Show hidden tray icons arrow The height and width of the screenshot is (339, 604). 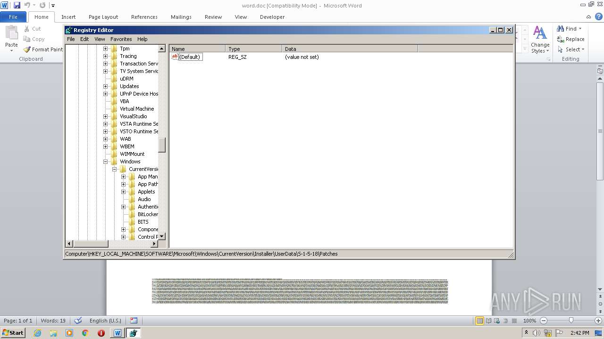click(x=525, y=333)
